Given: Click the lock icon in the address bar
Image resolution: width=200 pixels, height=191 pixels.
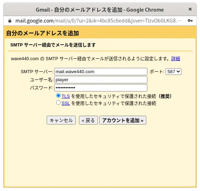Looking at the screenshot, I should [10, 21].
